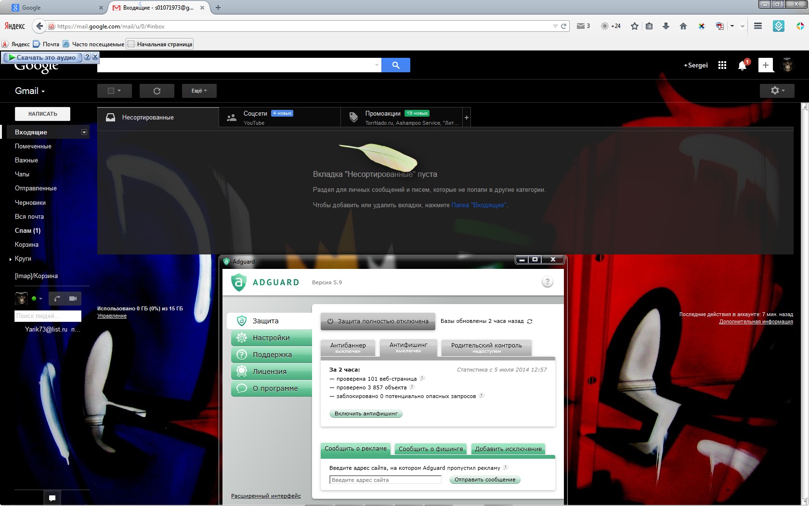The width and height of the screenshot is (809, 506).
Task: Open Adguard 'Антибаннер' tab
Action: [348, 347]
